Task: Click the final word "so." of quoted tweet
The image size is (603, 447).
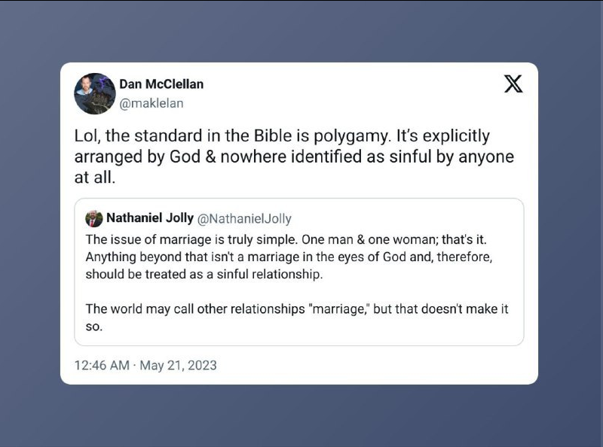Action: (x=93, y=327)
